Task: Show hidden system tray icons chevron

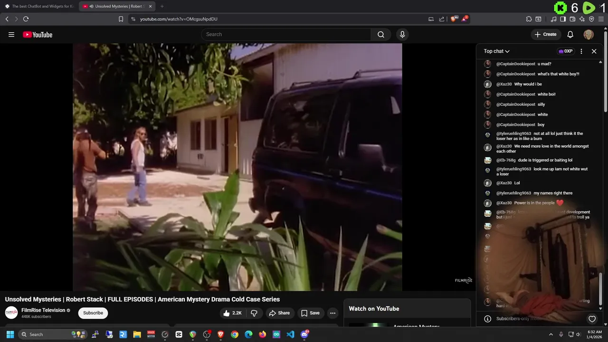Action: 551,334
